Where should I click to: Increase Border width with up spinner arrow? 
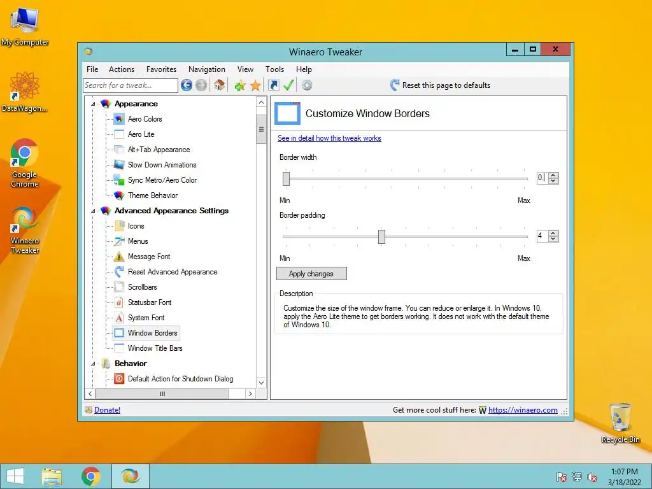553,176
